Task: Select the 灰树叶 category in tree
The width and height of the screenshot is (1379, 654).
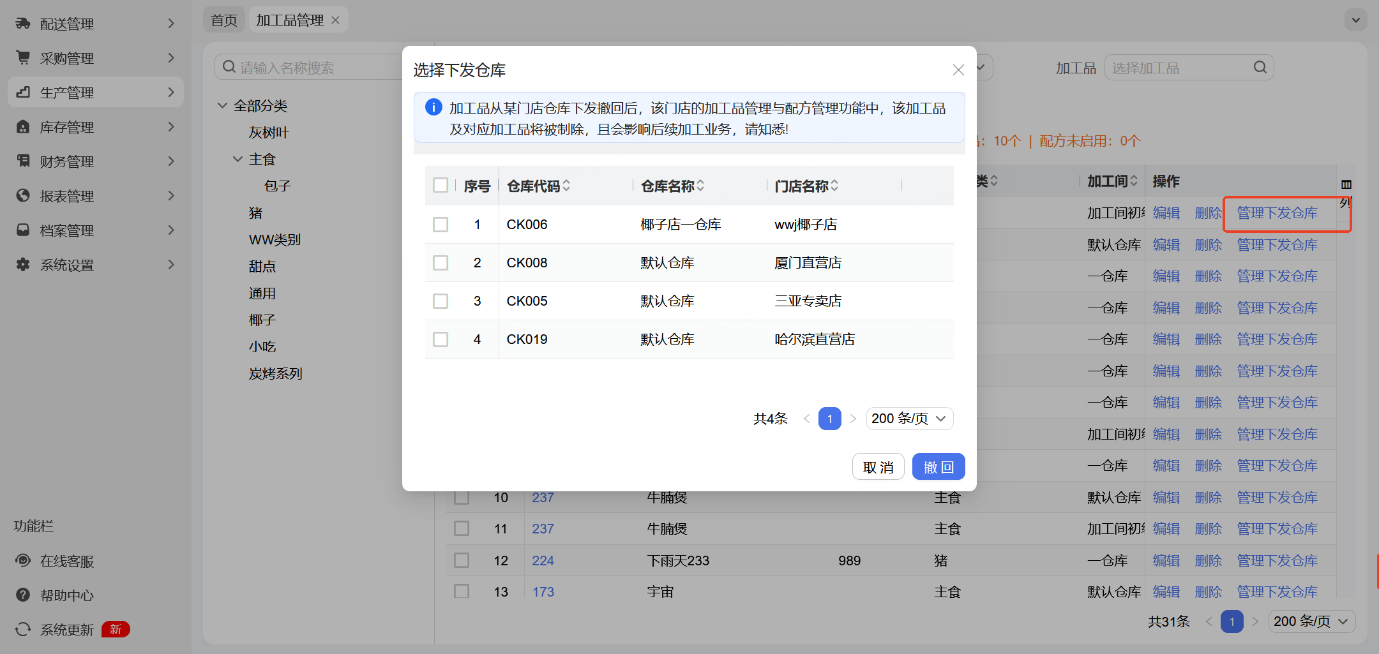Action: (x=269, y=132)
